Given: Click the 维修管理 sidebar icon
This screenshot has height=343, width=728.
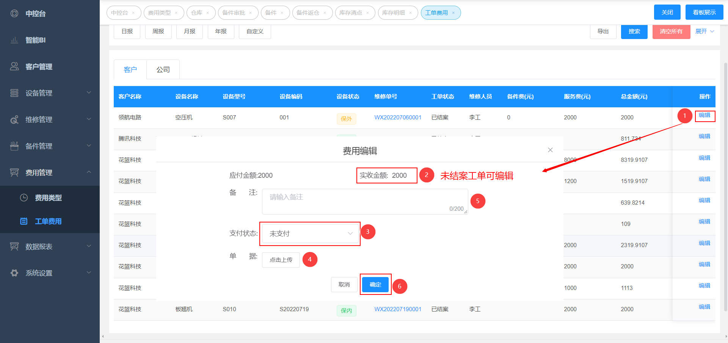Looking at the screenshot, I should [x=14, y=120].
